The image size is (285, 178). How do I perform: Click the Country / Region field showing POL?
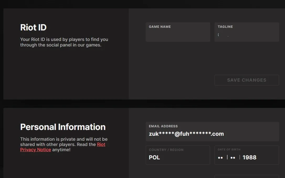pos(178,155)
